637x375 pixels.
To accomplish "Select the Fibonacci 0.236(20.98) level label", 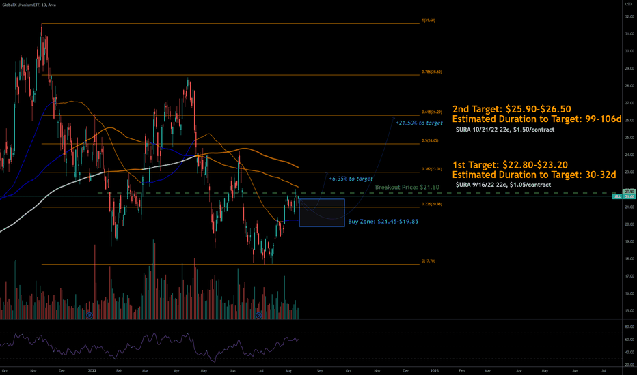I will [x=431, y=204].
